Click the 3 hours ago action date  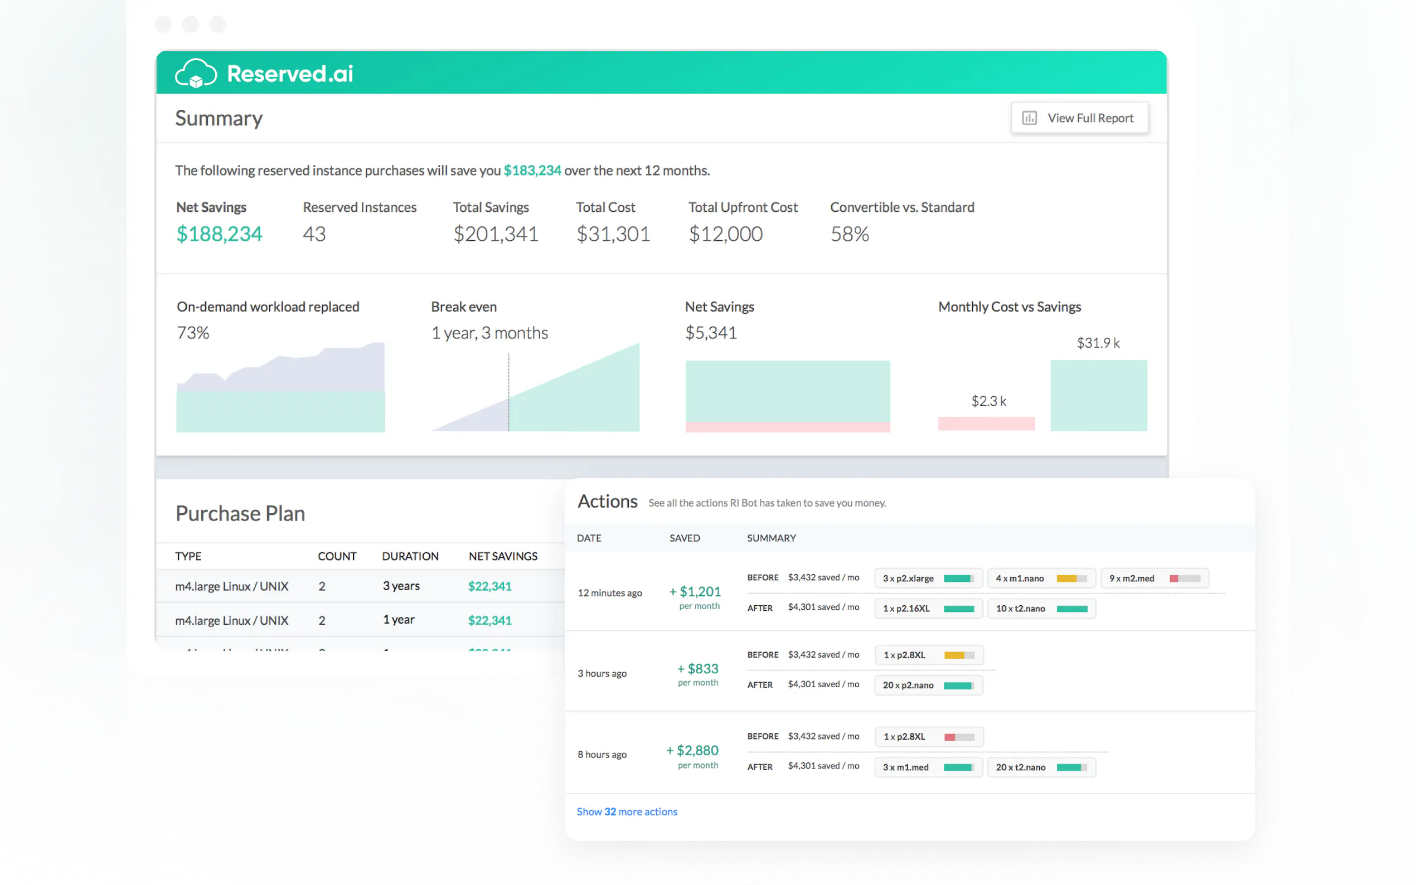(602, 673)
